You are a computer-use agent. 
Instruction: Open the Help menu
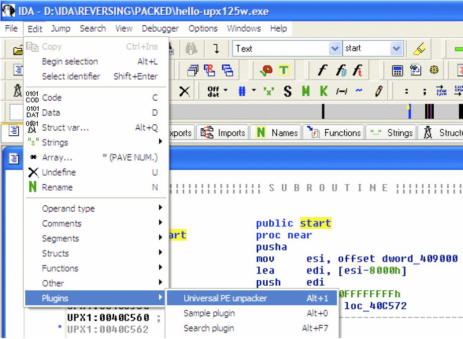click(x=278, y=28)
